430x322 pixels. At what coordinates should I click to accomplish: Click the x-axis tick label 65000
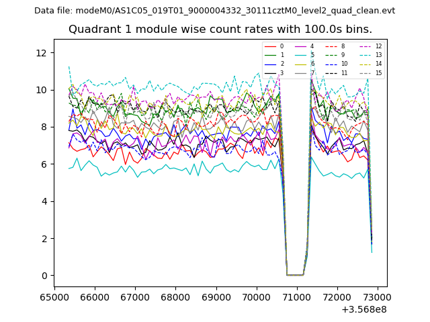pos(54,297)
